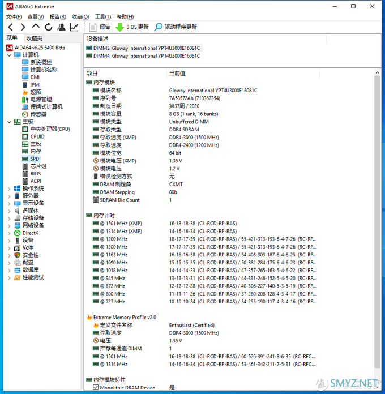Click the BIOS 更新 green arrow icon
Viewport: 385px width, 394px height.
[119, 27]
